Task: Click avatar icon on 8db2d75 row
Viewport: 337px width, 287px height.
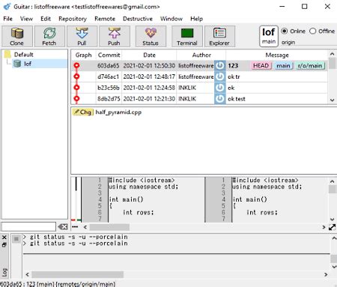Action: click(x=220, y=99)
